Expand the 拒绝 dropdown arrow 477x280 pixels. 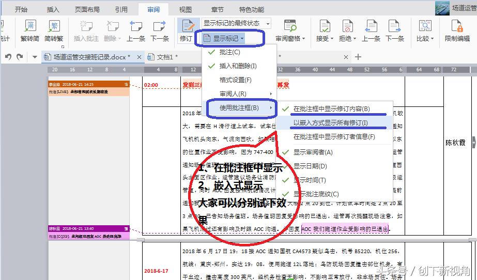click(355, 39)
